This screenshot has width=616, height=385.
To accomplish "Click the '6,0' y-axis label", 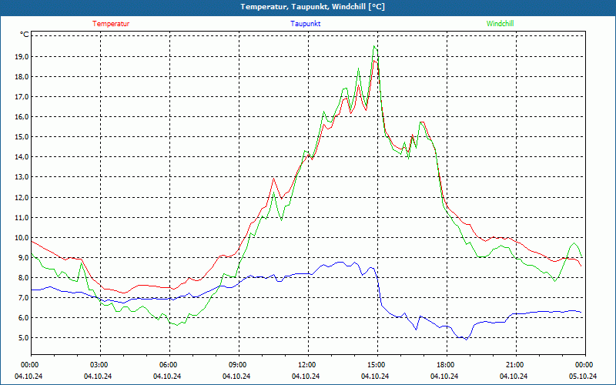I will (x=24, y=317).
